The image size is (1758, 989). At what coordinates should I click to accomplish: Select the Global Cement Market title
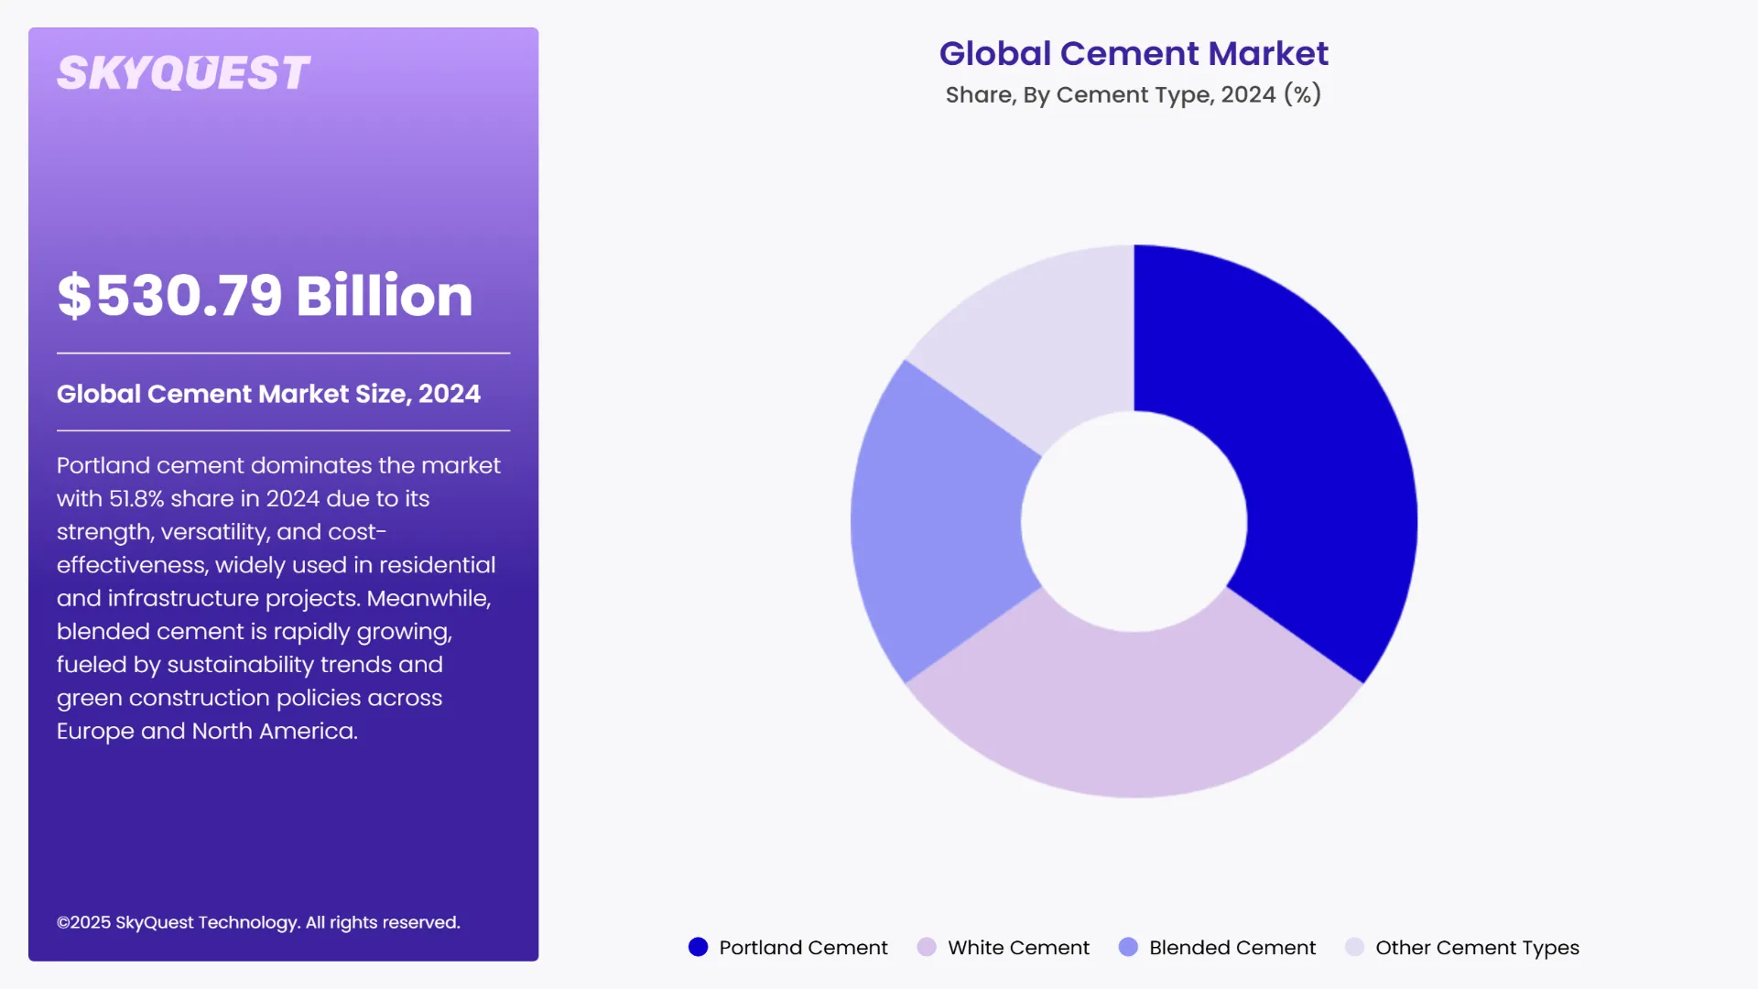coord(1134,54)
